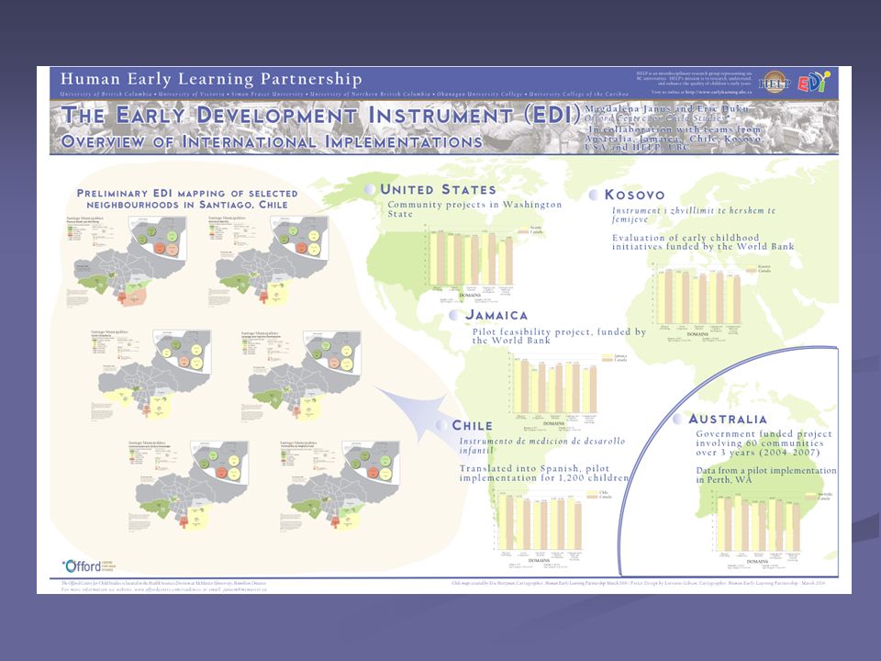Click 'Evaluation of early childhood initiatives' text
The width and height of the screenshot is (881, 661).
[703, 241]
